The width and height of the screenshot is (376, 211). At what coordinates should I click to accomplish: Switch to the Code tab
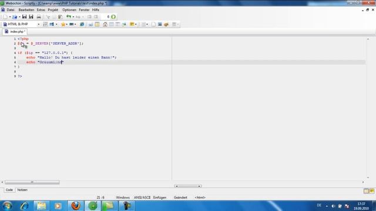point(9,190)
